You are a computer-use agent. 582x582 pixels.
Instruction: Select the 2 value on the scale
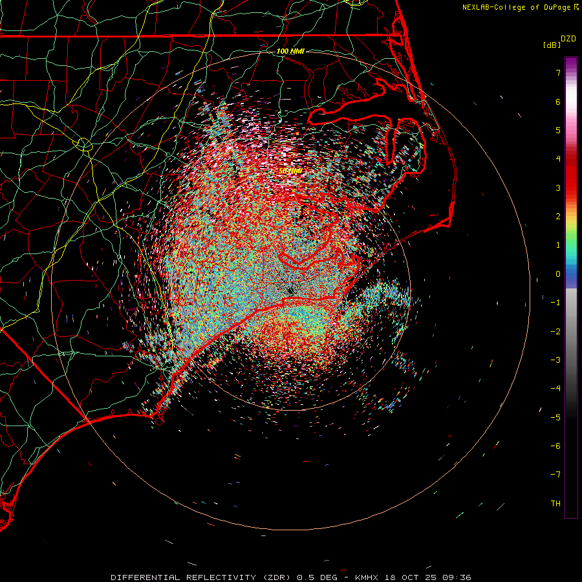pos(558,217)
